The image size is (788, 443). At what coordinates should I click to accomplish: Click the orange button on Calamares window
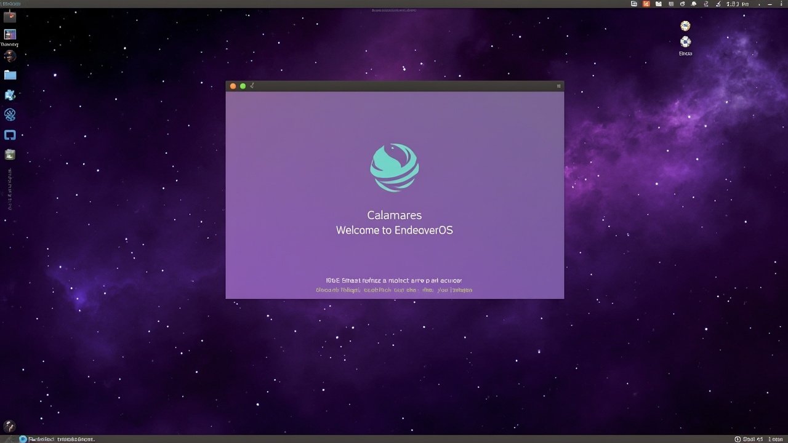[233, 86]
